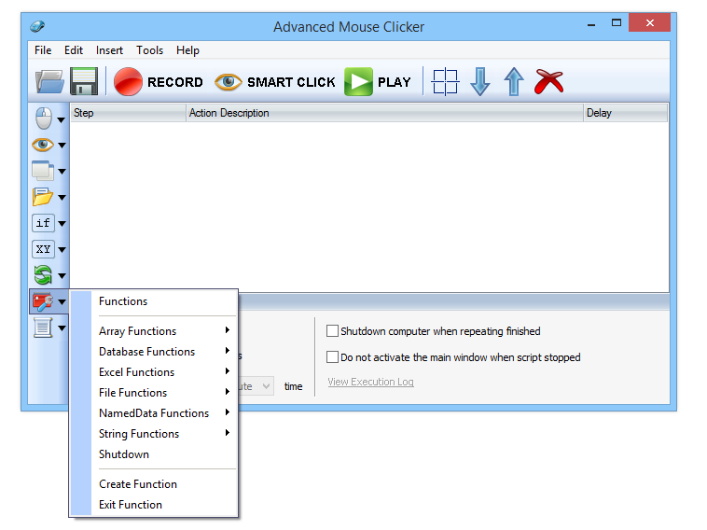Move step up with blue up arrow
Viewport: 707px width, 530px height.
514,81
